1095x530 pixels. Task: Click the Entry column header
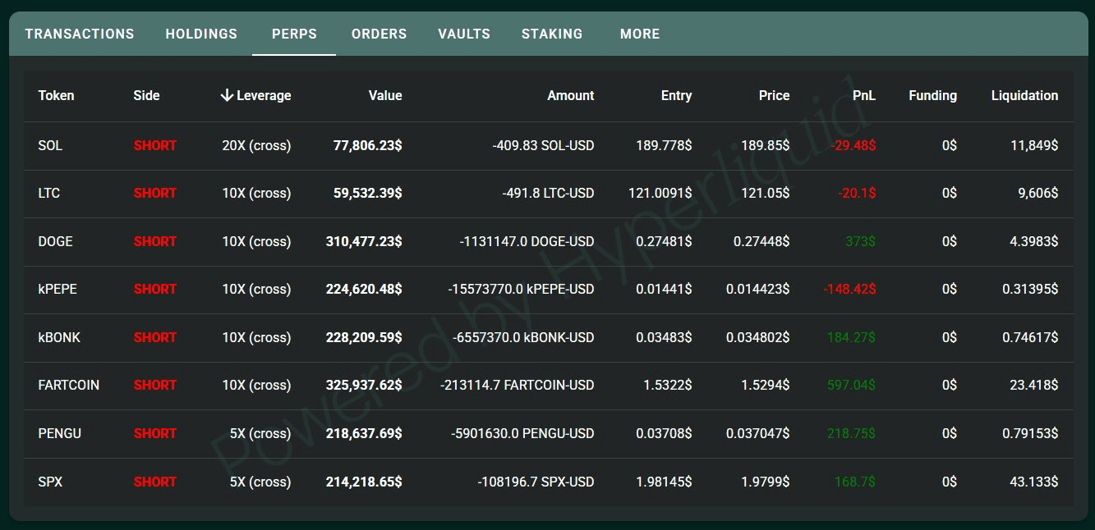click(x=676, y=95)
